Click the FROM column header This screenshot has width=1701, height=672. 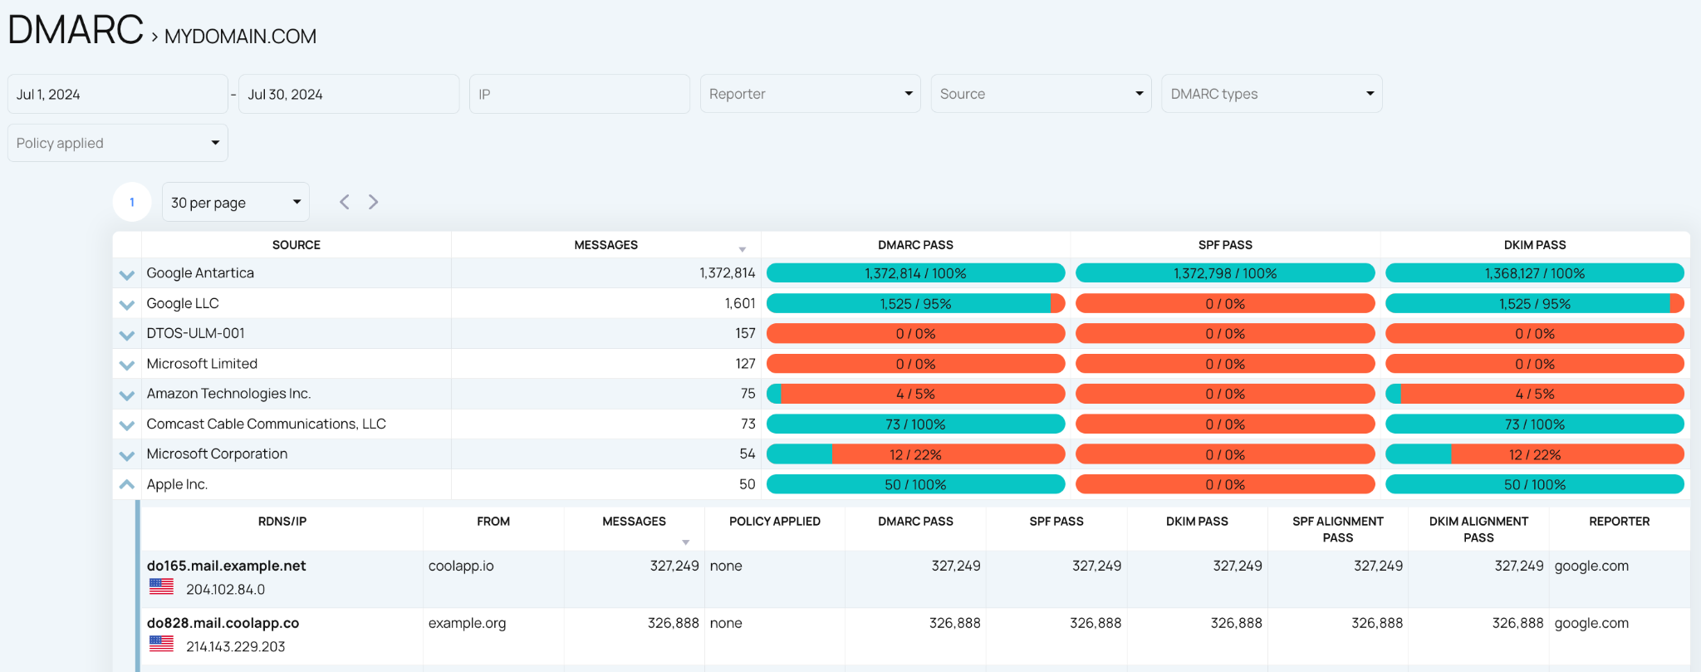[493, 522]
